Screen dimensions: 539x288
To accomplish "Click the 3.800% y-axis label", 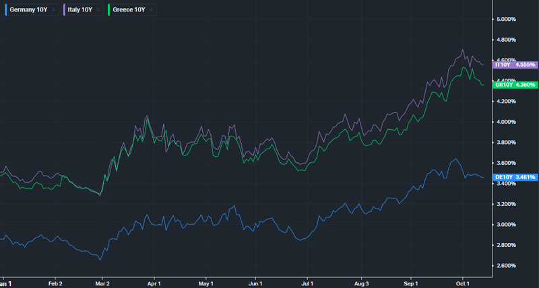I will (x=507, y=143).
